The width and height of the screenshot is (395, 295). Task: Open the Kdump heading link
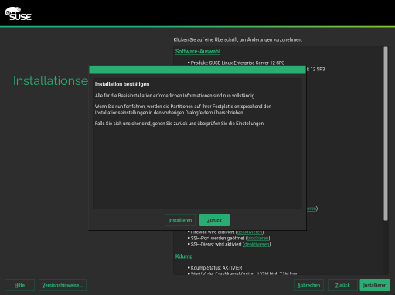(x=184, y=256)
